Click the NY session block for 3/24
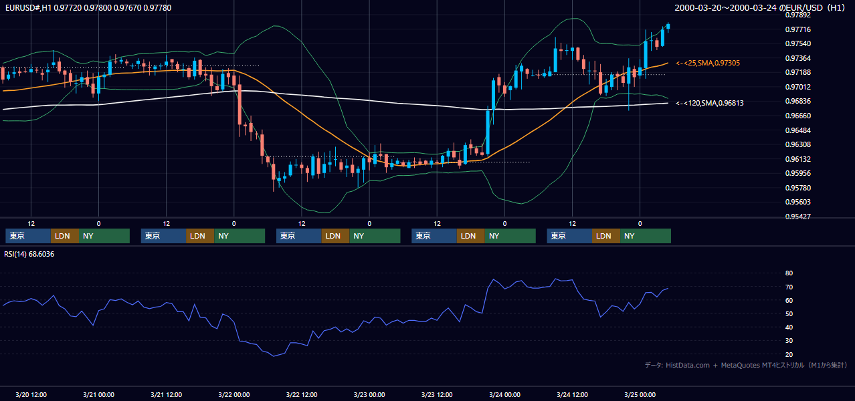Screen dimensions: 855x401 pyautogui.click(x=646, y=236)
